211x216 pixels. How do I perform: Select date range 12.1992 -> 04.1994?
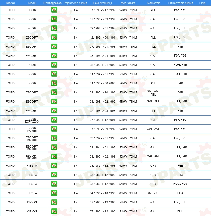[x=103, y=37]
